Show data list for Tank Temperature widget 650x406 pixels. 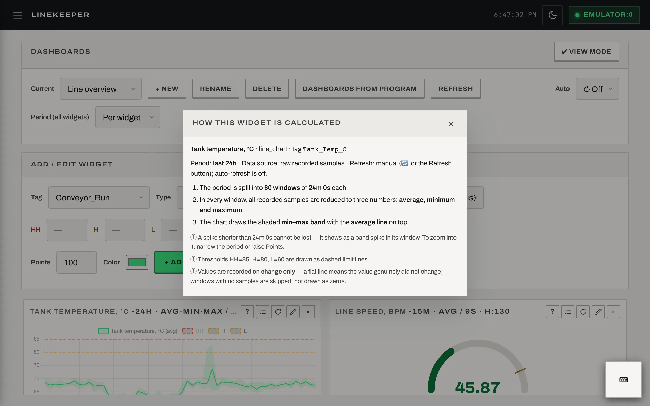[263, 312]
